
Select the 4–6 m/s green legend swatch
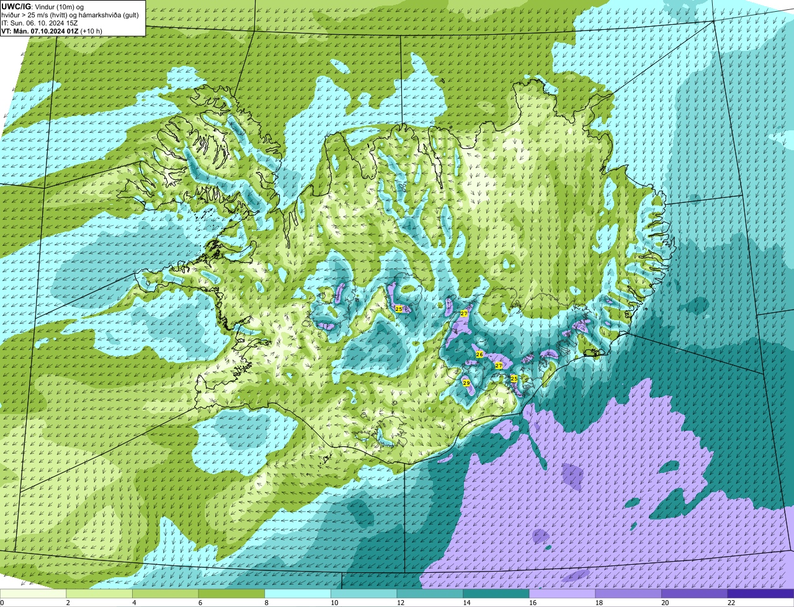coord(165,594)
